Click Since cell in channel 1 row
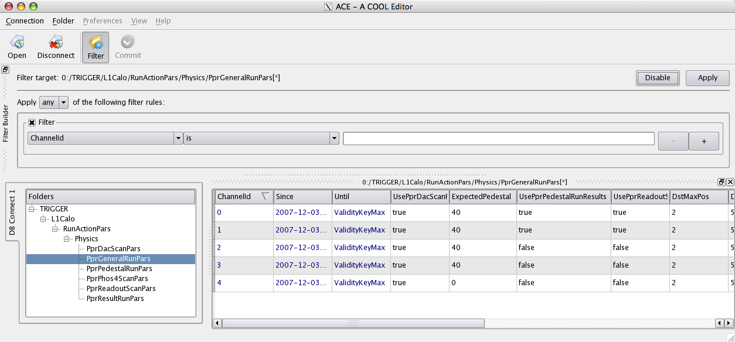 302,230
